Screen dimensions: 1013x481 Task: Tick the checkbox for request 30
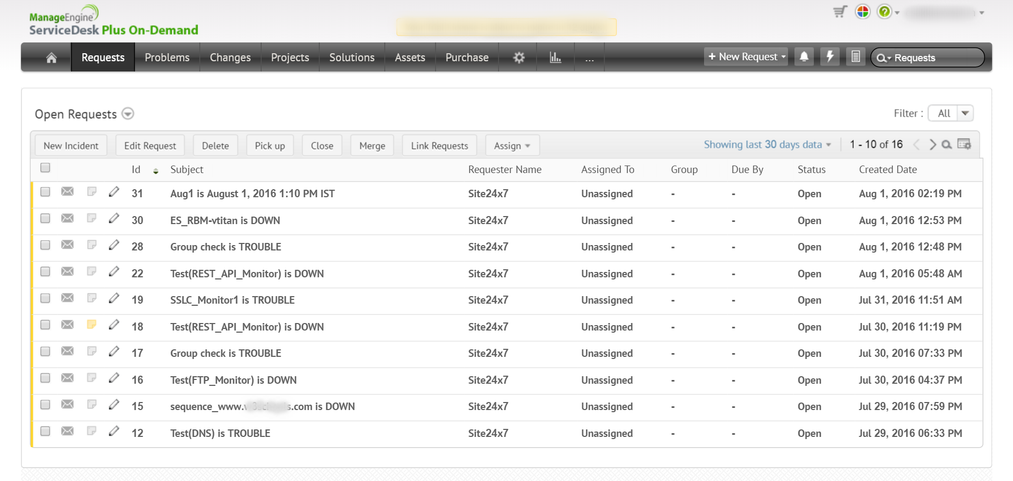tap(45, 219)
